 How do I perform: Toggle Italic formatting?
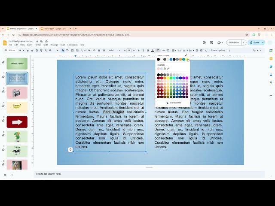pos(143,51)
